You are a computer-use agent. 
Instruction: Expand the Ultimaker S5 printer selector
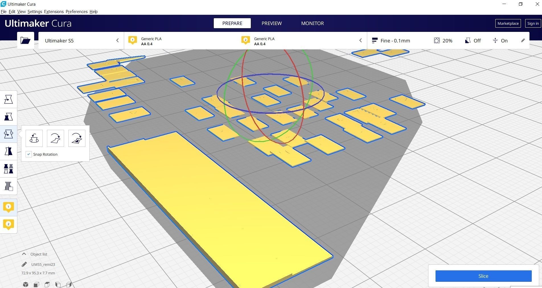[81, 41]
